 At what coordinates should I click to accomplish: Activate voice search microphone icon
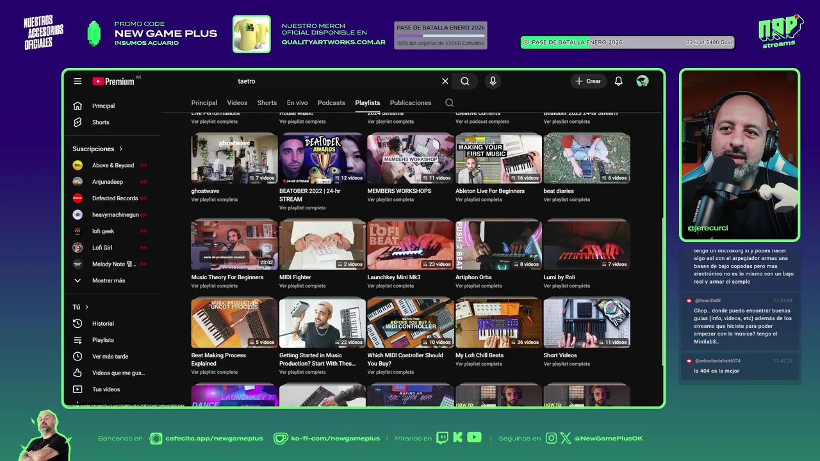[493, 81]
